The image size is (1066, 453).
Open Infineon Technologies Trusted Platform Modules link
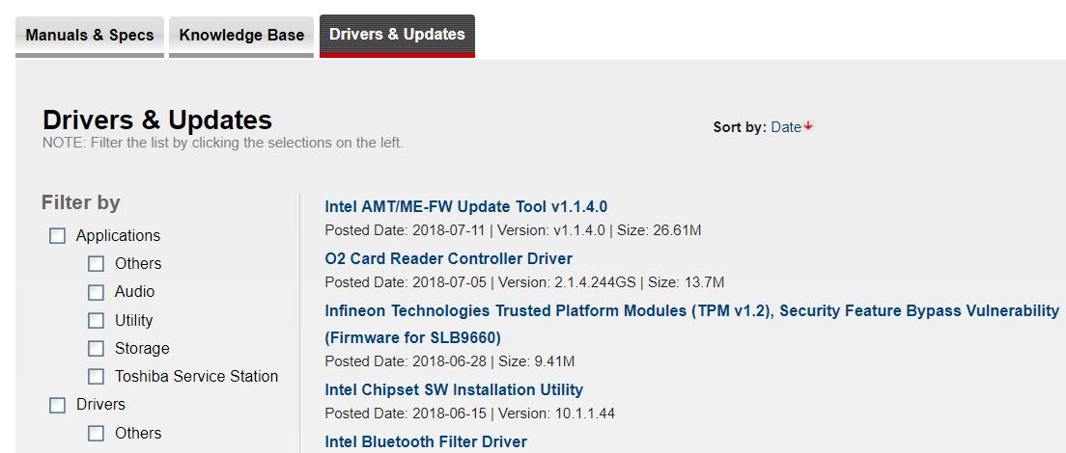(691, 311)
